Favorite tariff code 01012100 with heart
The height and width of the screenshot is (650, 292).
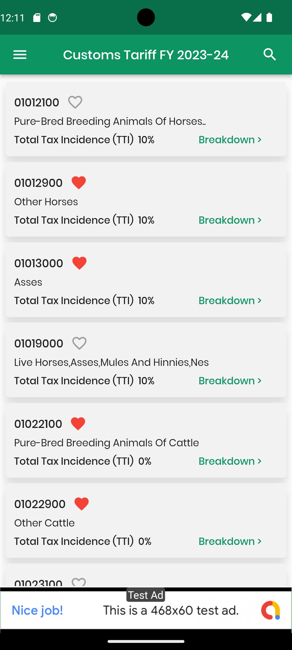[x=75, y=102]
